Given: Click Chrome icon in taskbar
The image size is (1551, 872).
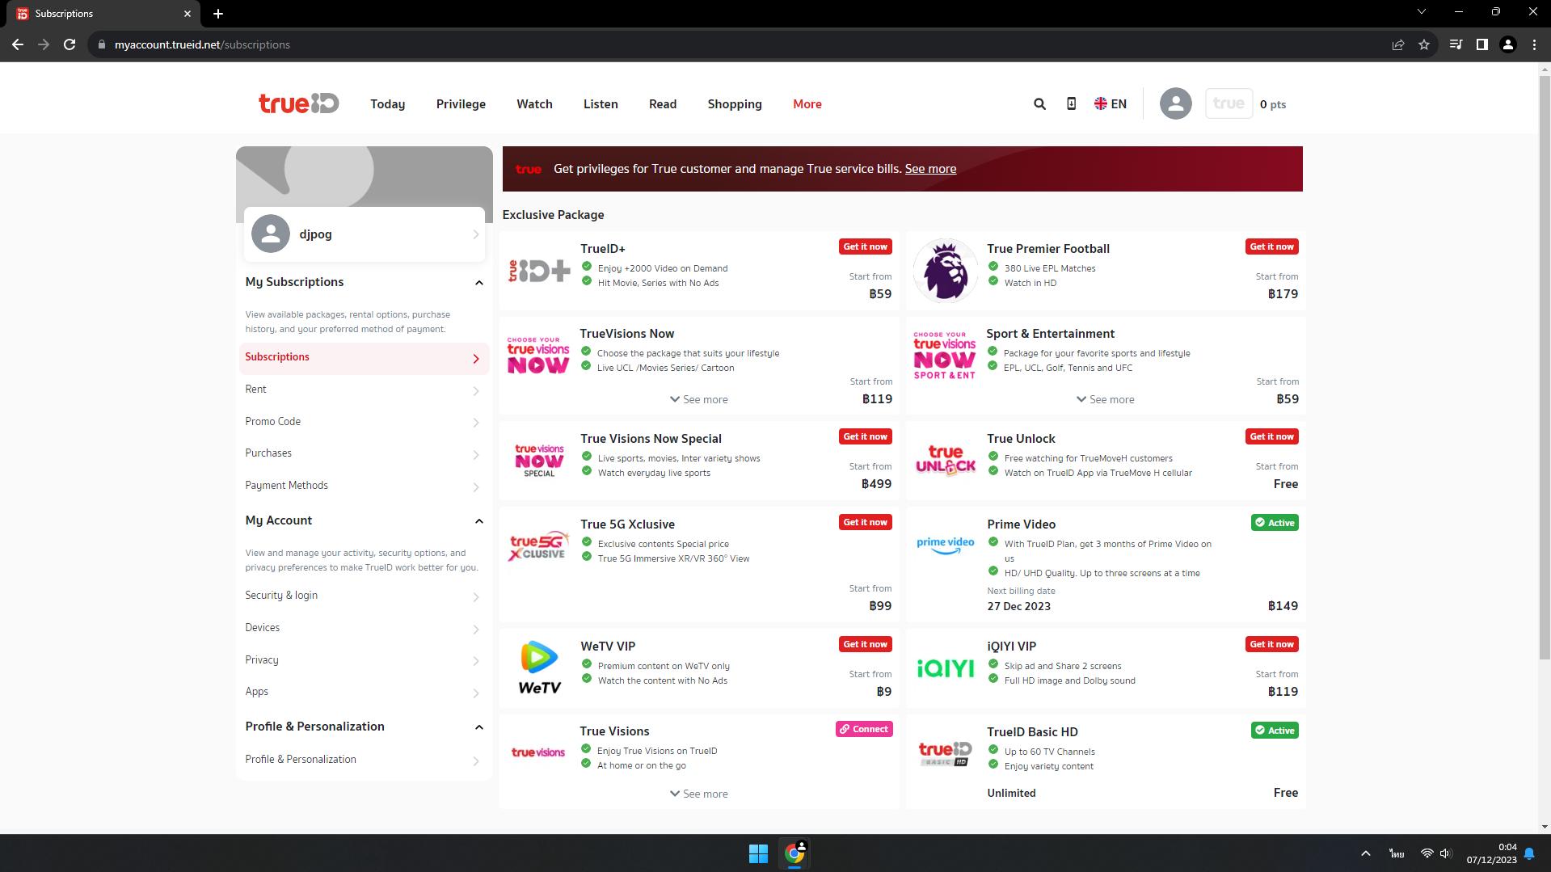Looking at the screenshot, I should pos(794,853).
